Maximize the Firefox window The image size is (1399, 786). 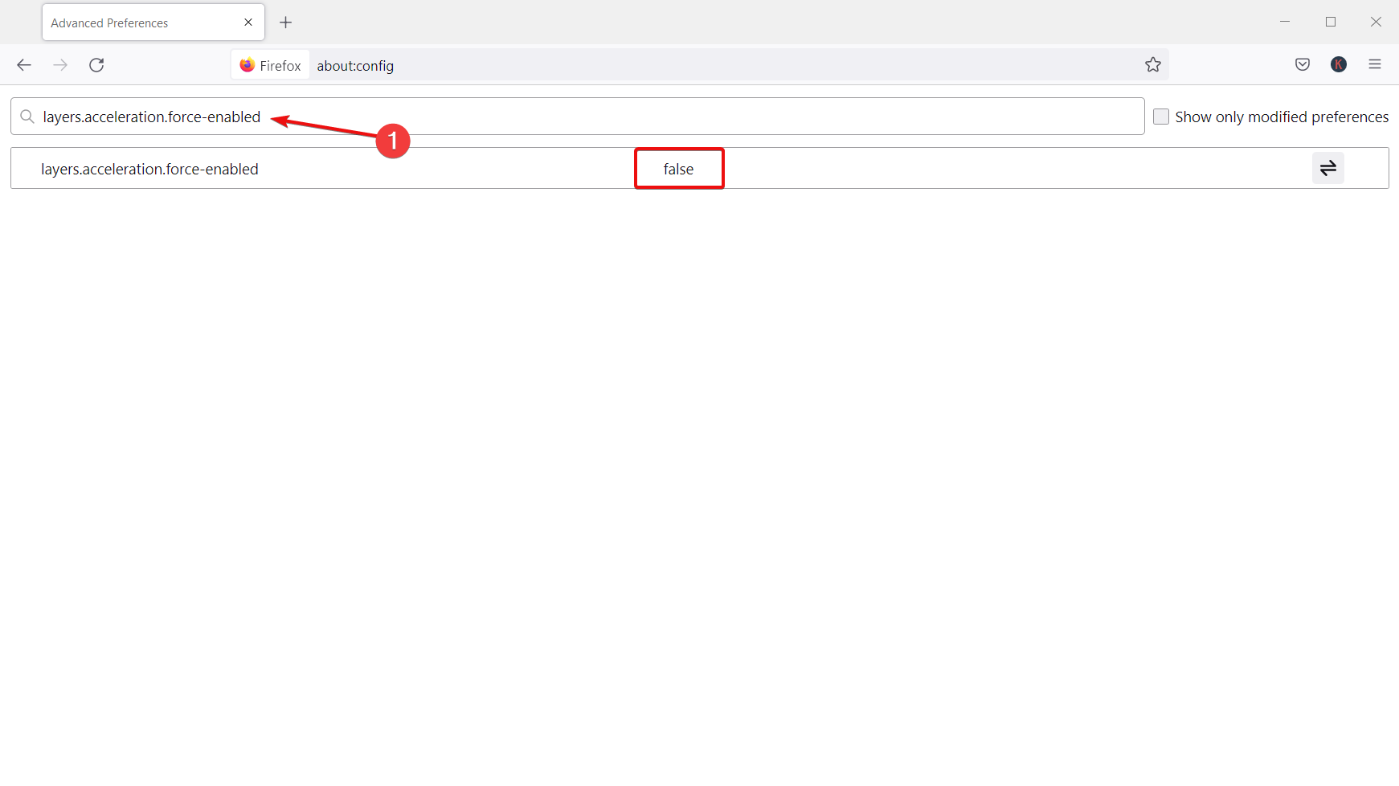tap(1331, 23)
